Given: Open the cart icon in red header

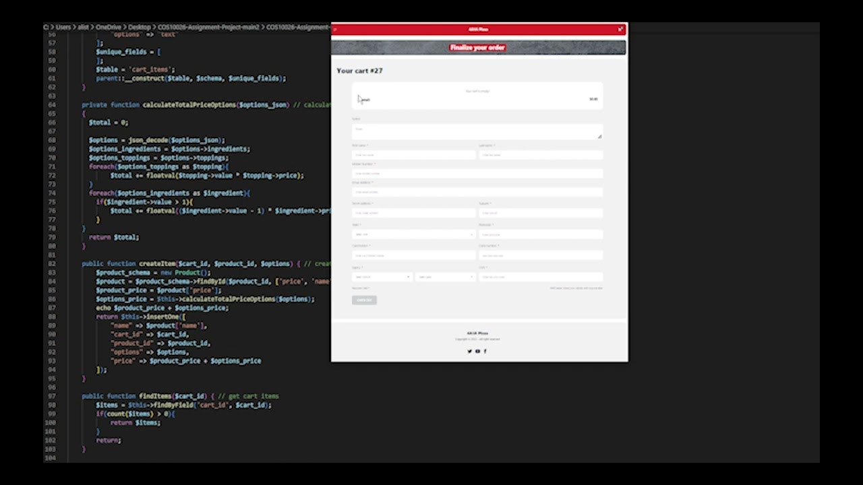Looking at the screenshot, I should pyautogui.click(x=620, y=29).
